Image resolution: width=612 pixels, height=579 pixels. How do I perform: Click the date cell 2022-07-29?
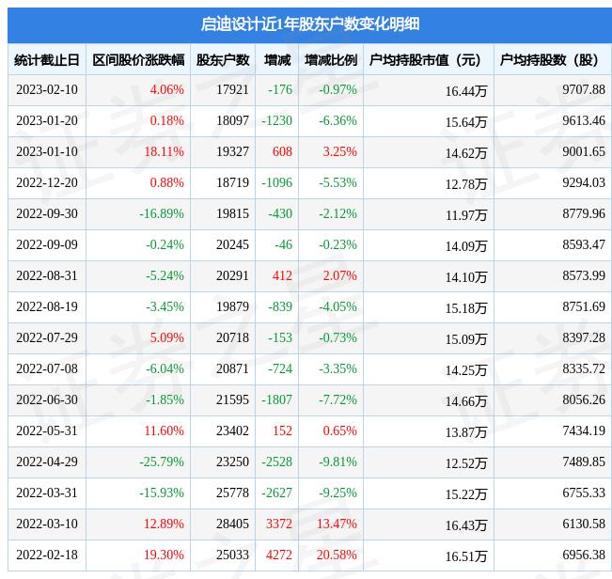[47, 337]
